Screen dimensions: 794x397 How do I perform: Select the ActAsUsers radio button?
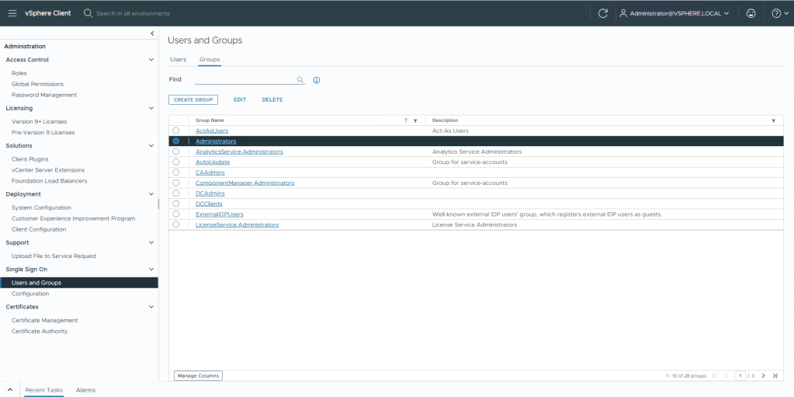[x=176, y=131]
